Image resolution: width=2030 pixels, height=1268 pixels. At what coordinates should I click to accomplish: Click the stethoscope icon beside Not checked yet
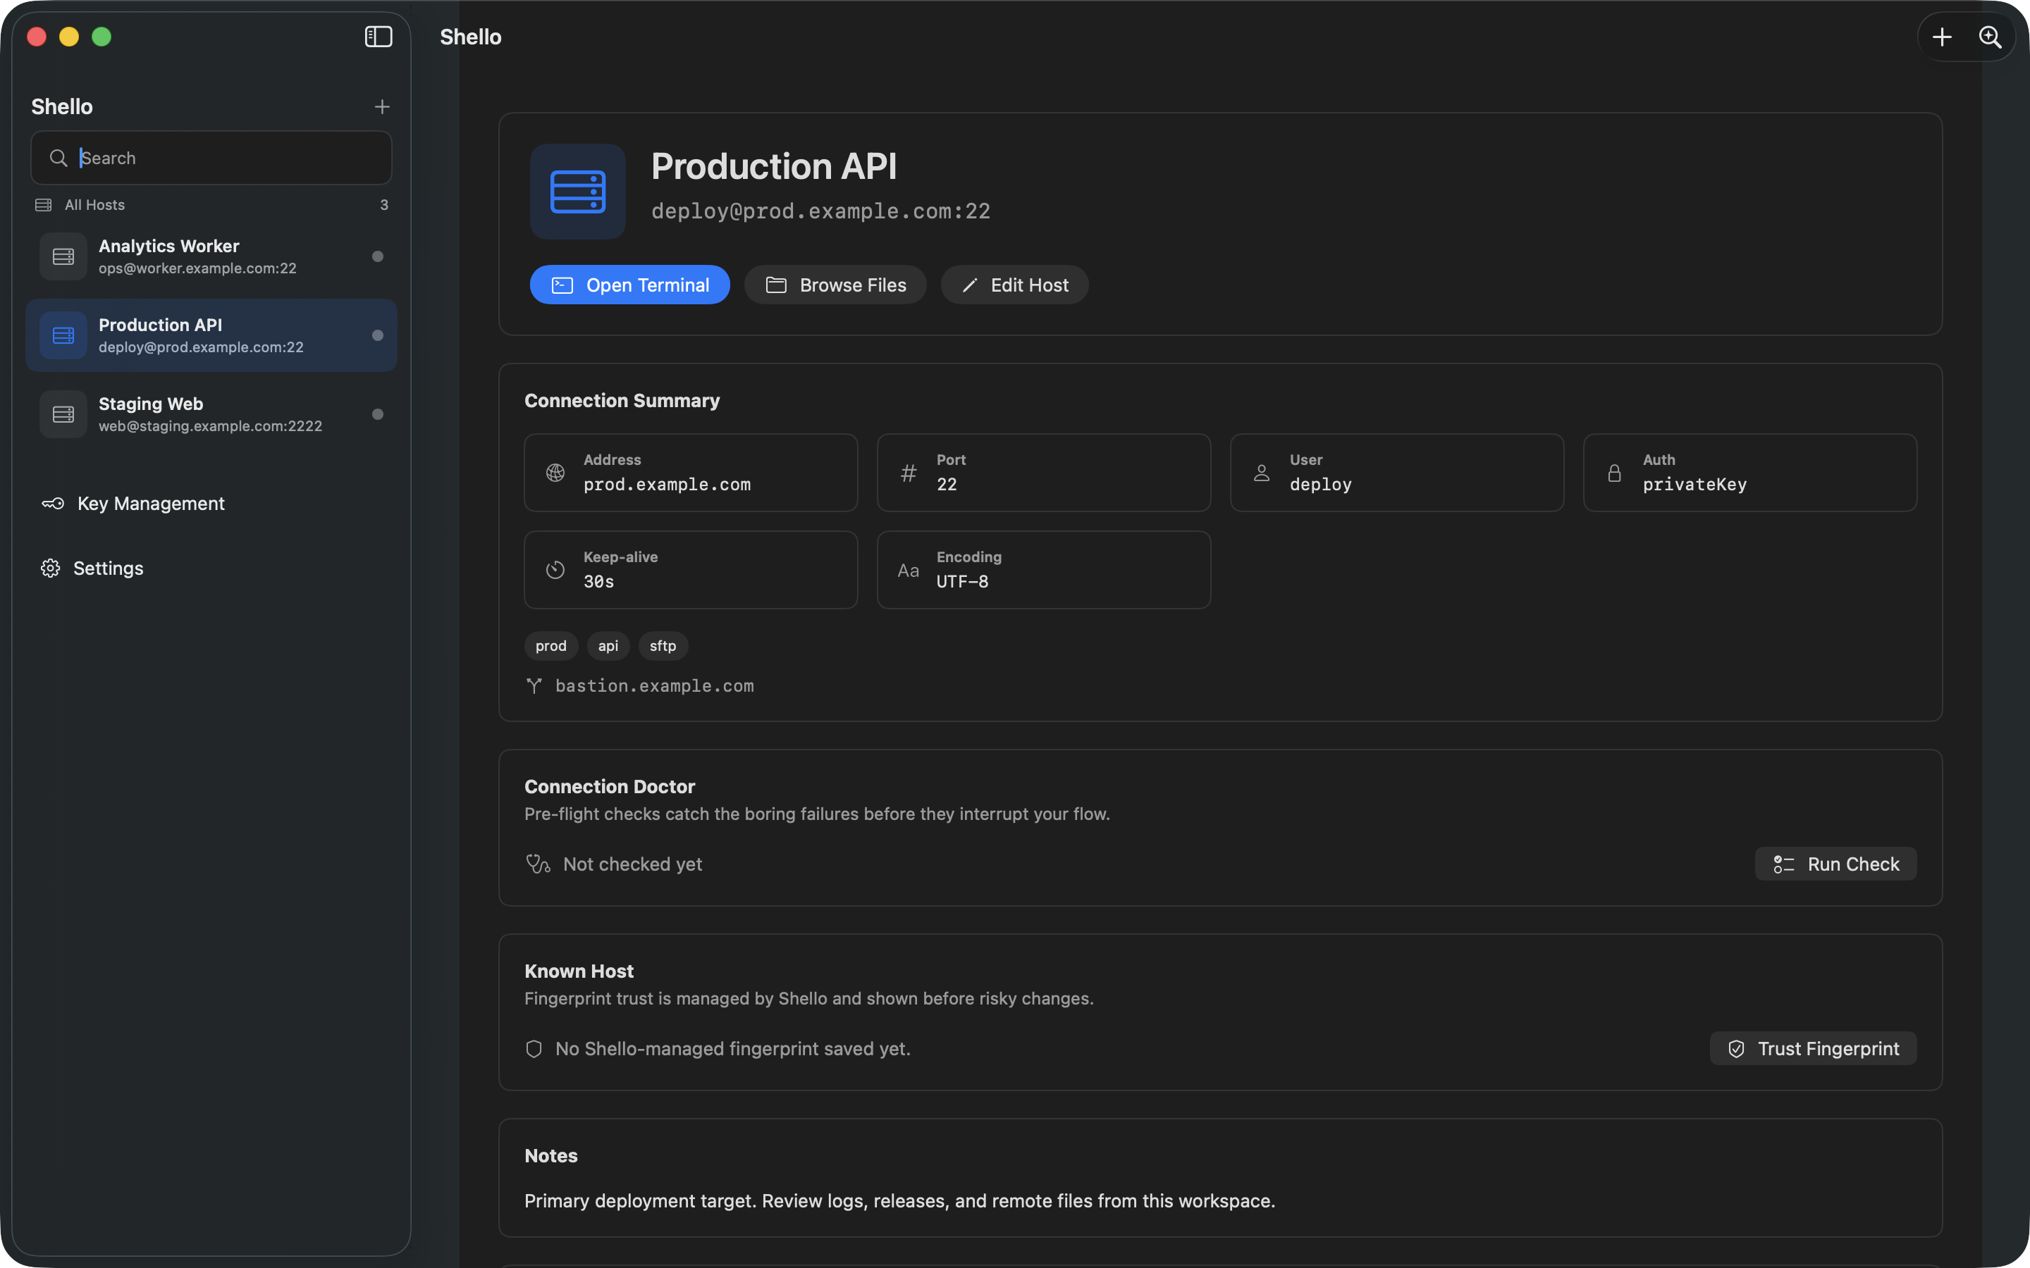click(x=538, y=864)
